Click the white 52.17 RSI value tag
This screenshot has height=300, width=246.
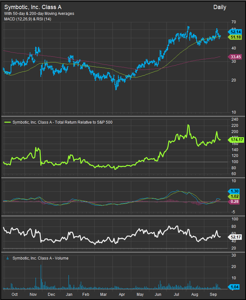pyautogui.click(x=235, y=237)
